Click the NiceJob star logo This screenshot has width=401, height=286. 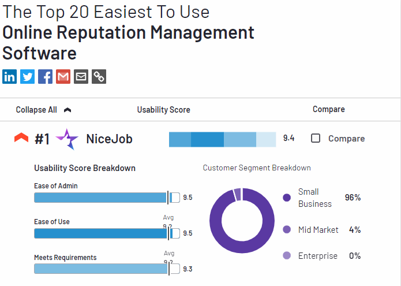tap(67, 139)
